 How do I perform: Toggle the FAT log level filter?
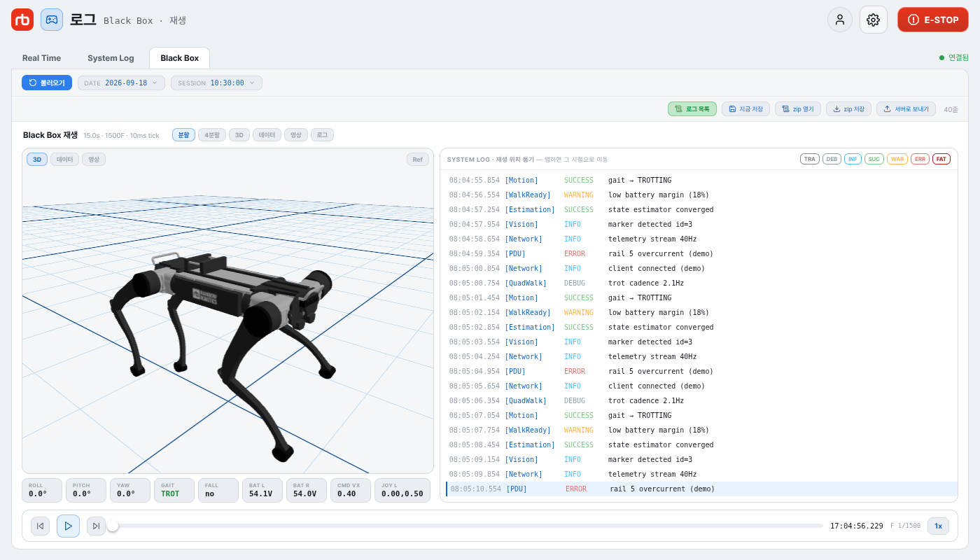tap(941, 159)
